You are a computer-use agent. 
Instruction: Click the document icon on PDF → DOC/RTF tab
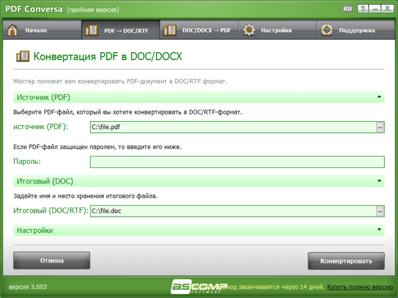click(92, 31)
